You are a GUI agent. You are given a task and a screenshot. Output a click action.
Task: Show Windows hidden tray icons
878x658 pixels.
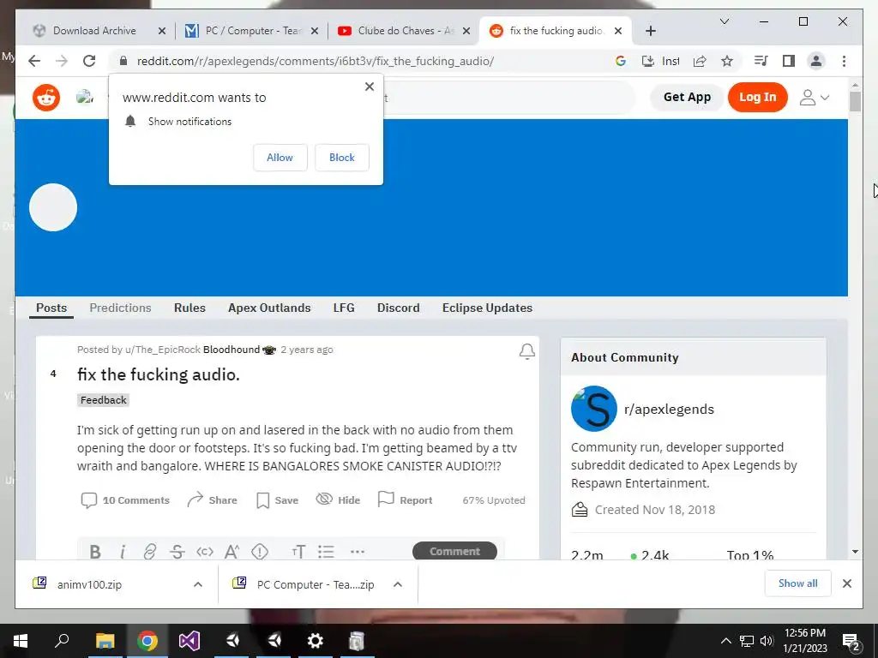(x=725, y=641)
